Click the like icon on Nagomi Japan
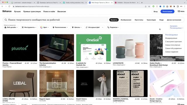The image size is (187, 105). point(62,99)
